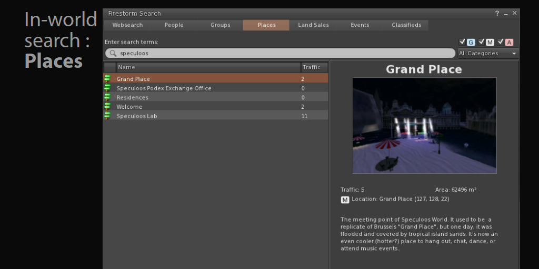Click the magnifier icon in the search field
The width and height of the screenshot is (539, 269).
(113, 53)
